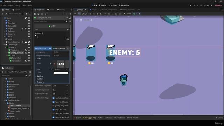
Task: Toggle the Skip Last Line checkbox
Action: [54, 110]
